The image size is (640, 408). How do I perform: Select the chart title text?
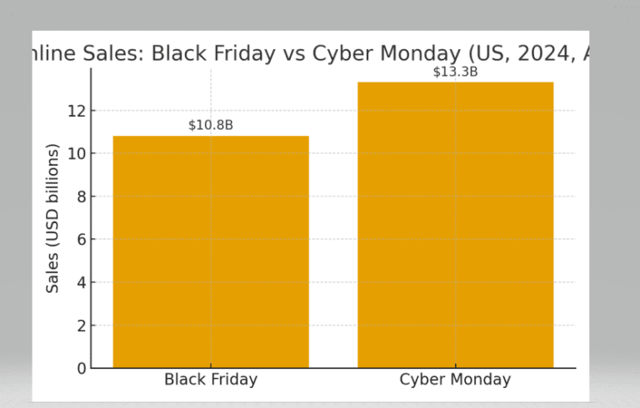(x=311, y=53)
